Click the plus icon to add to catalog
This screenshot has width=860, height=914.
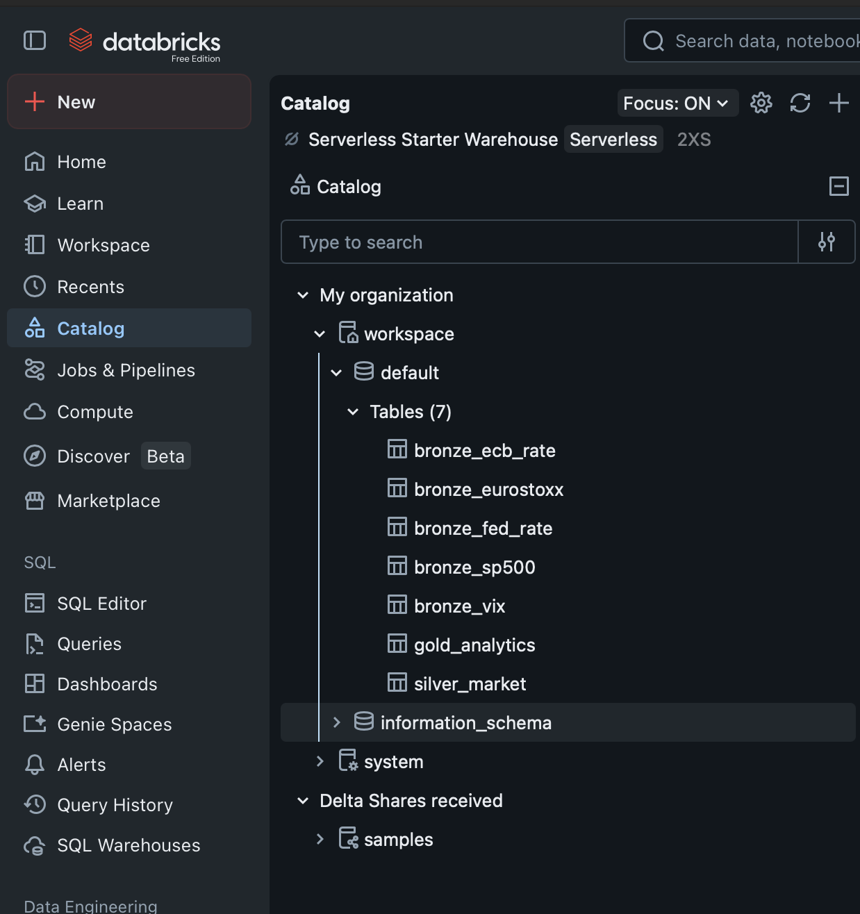(x=839, y=103)
